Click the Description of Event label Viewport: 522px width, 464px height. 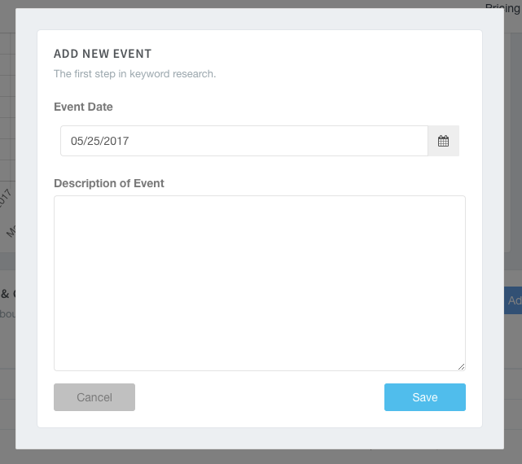coord(109,183)
